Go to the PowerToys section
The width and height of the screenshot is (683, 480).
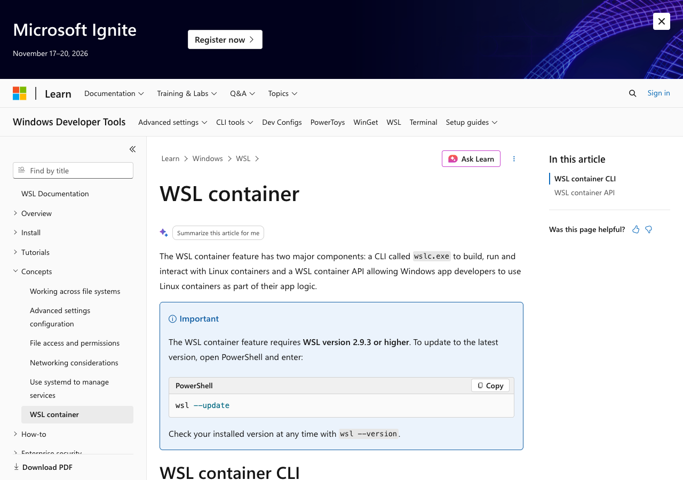tap(328, 122)
